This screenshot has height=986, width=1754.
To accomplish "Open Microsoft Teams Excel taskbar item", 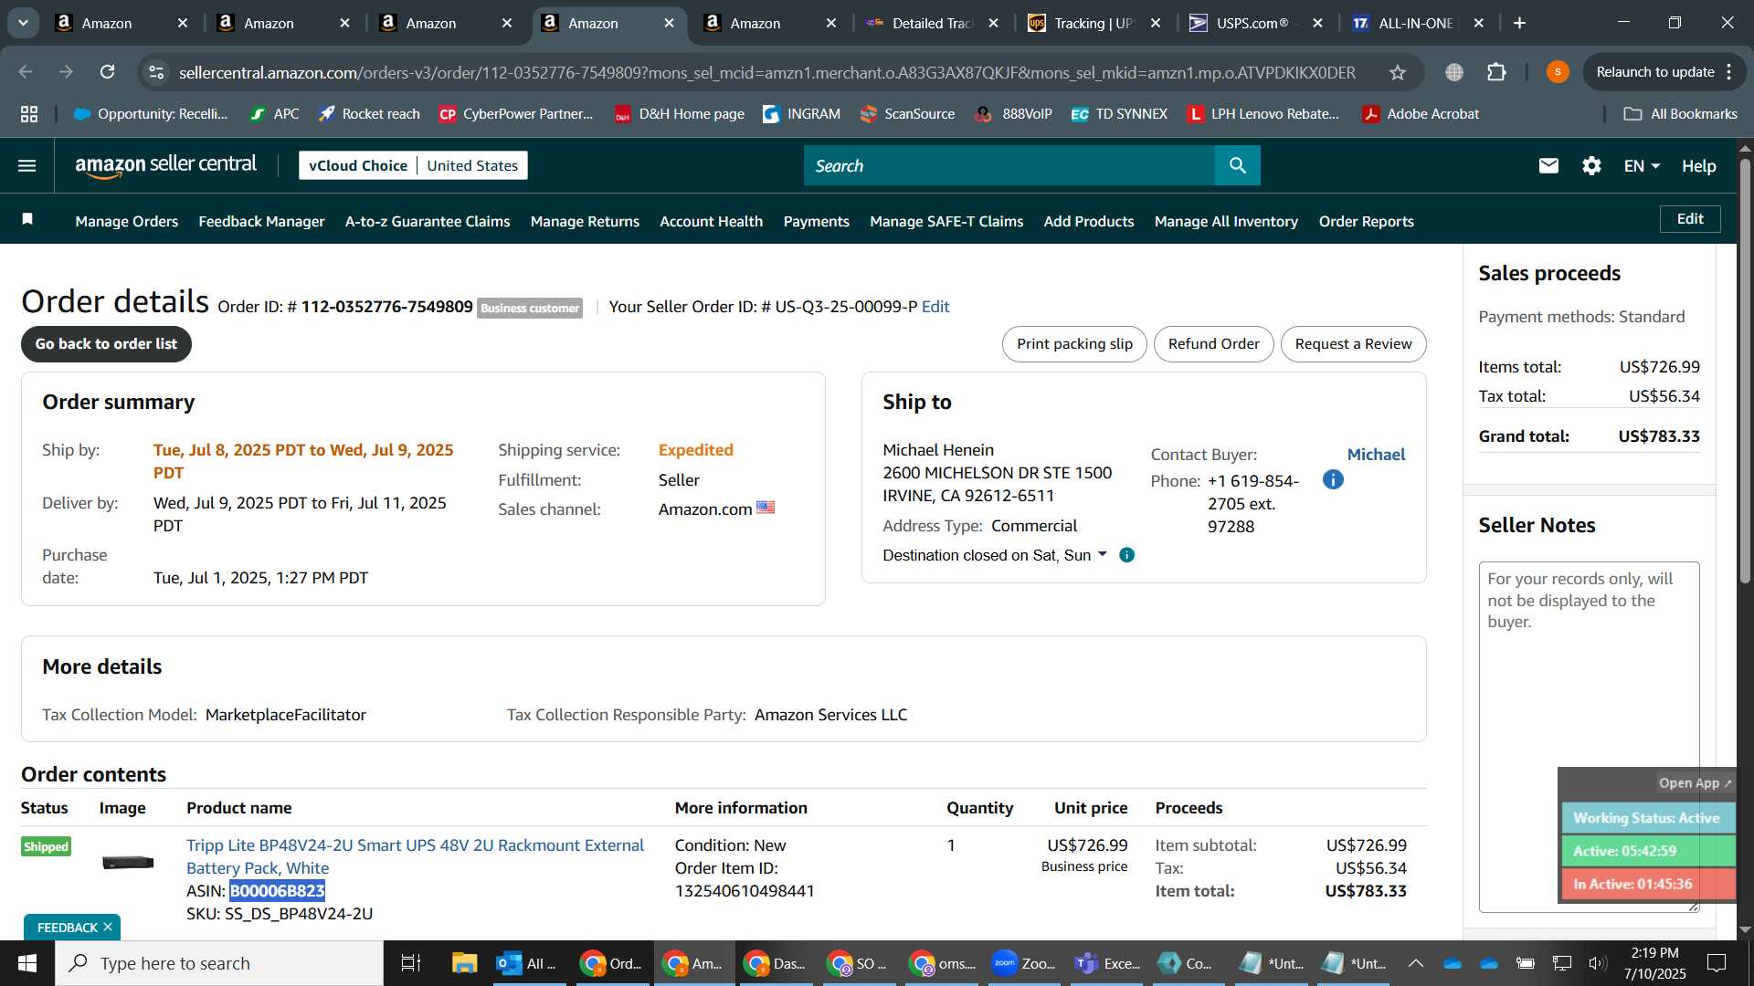I will [x=1107, y=963].
